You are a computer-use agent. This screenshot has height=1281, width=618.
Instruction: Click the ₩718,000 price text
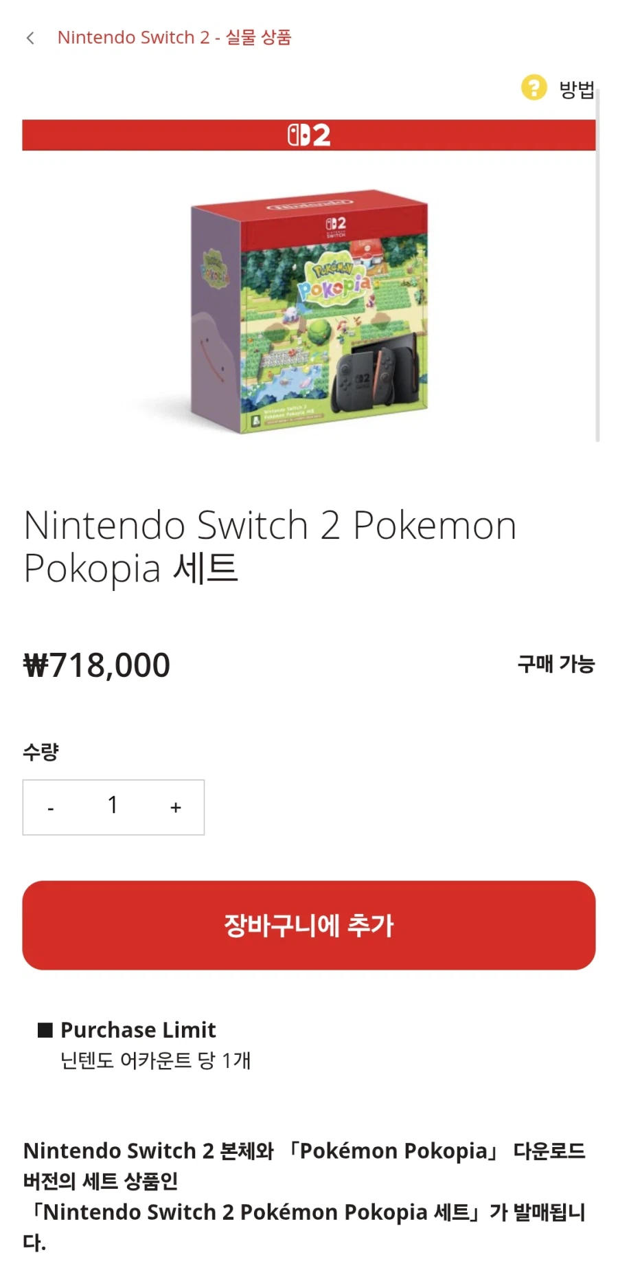97,665
